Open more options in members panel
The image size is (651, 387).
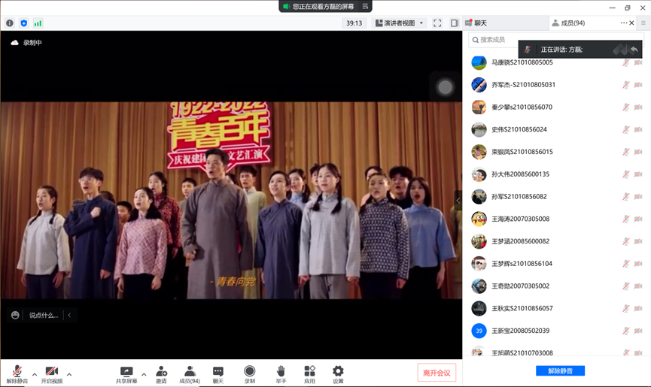(x=624, y=23)
